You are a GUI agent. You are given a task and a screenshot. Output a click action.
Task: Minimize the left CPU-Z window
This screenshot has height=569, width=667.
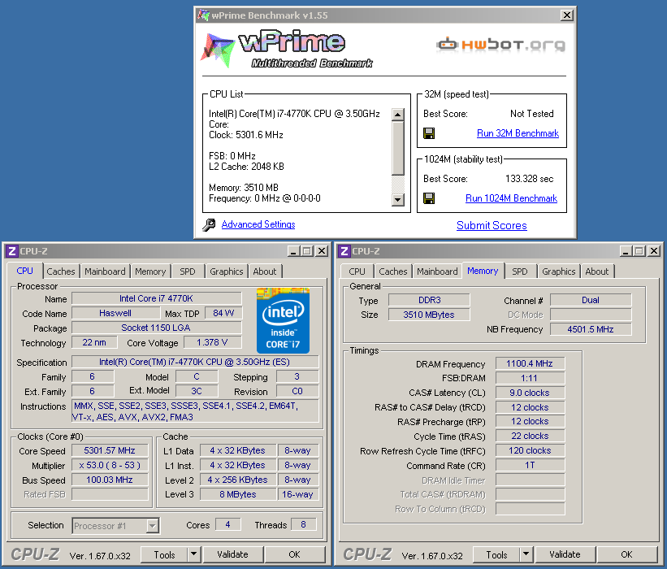pos(293,251)
